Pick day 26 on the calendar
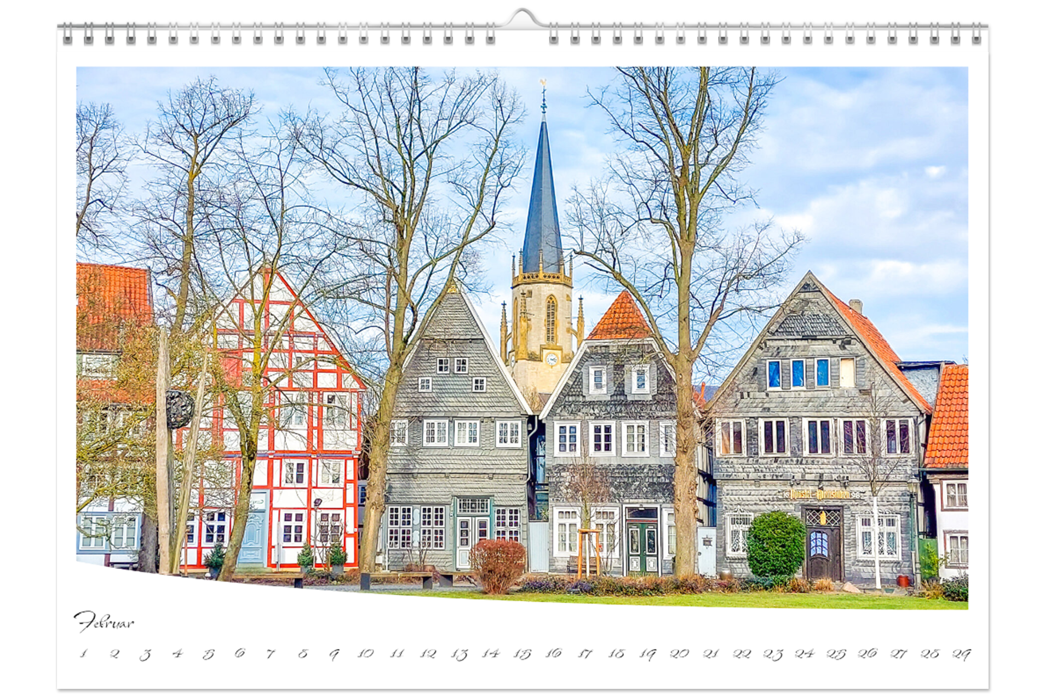The image size is (1045, 696). (867, 653)
